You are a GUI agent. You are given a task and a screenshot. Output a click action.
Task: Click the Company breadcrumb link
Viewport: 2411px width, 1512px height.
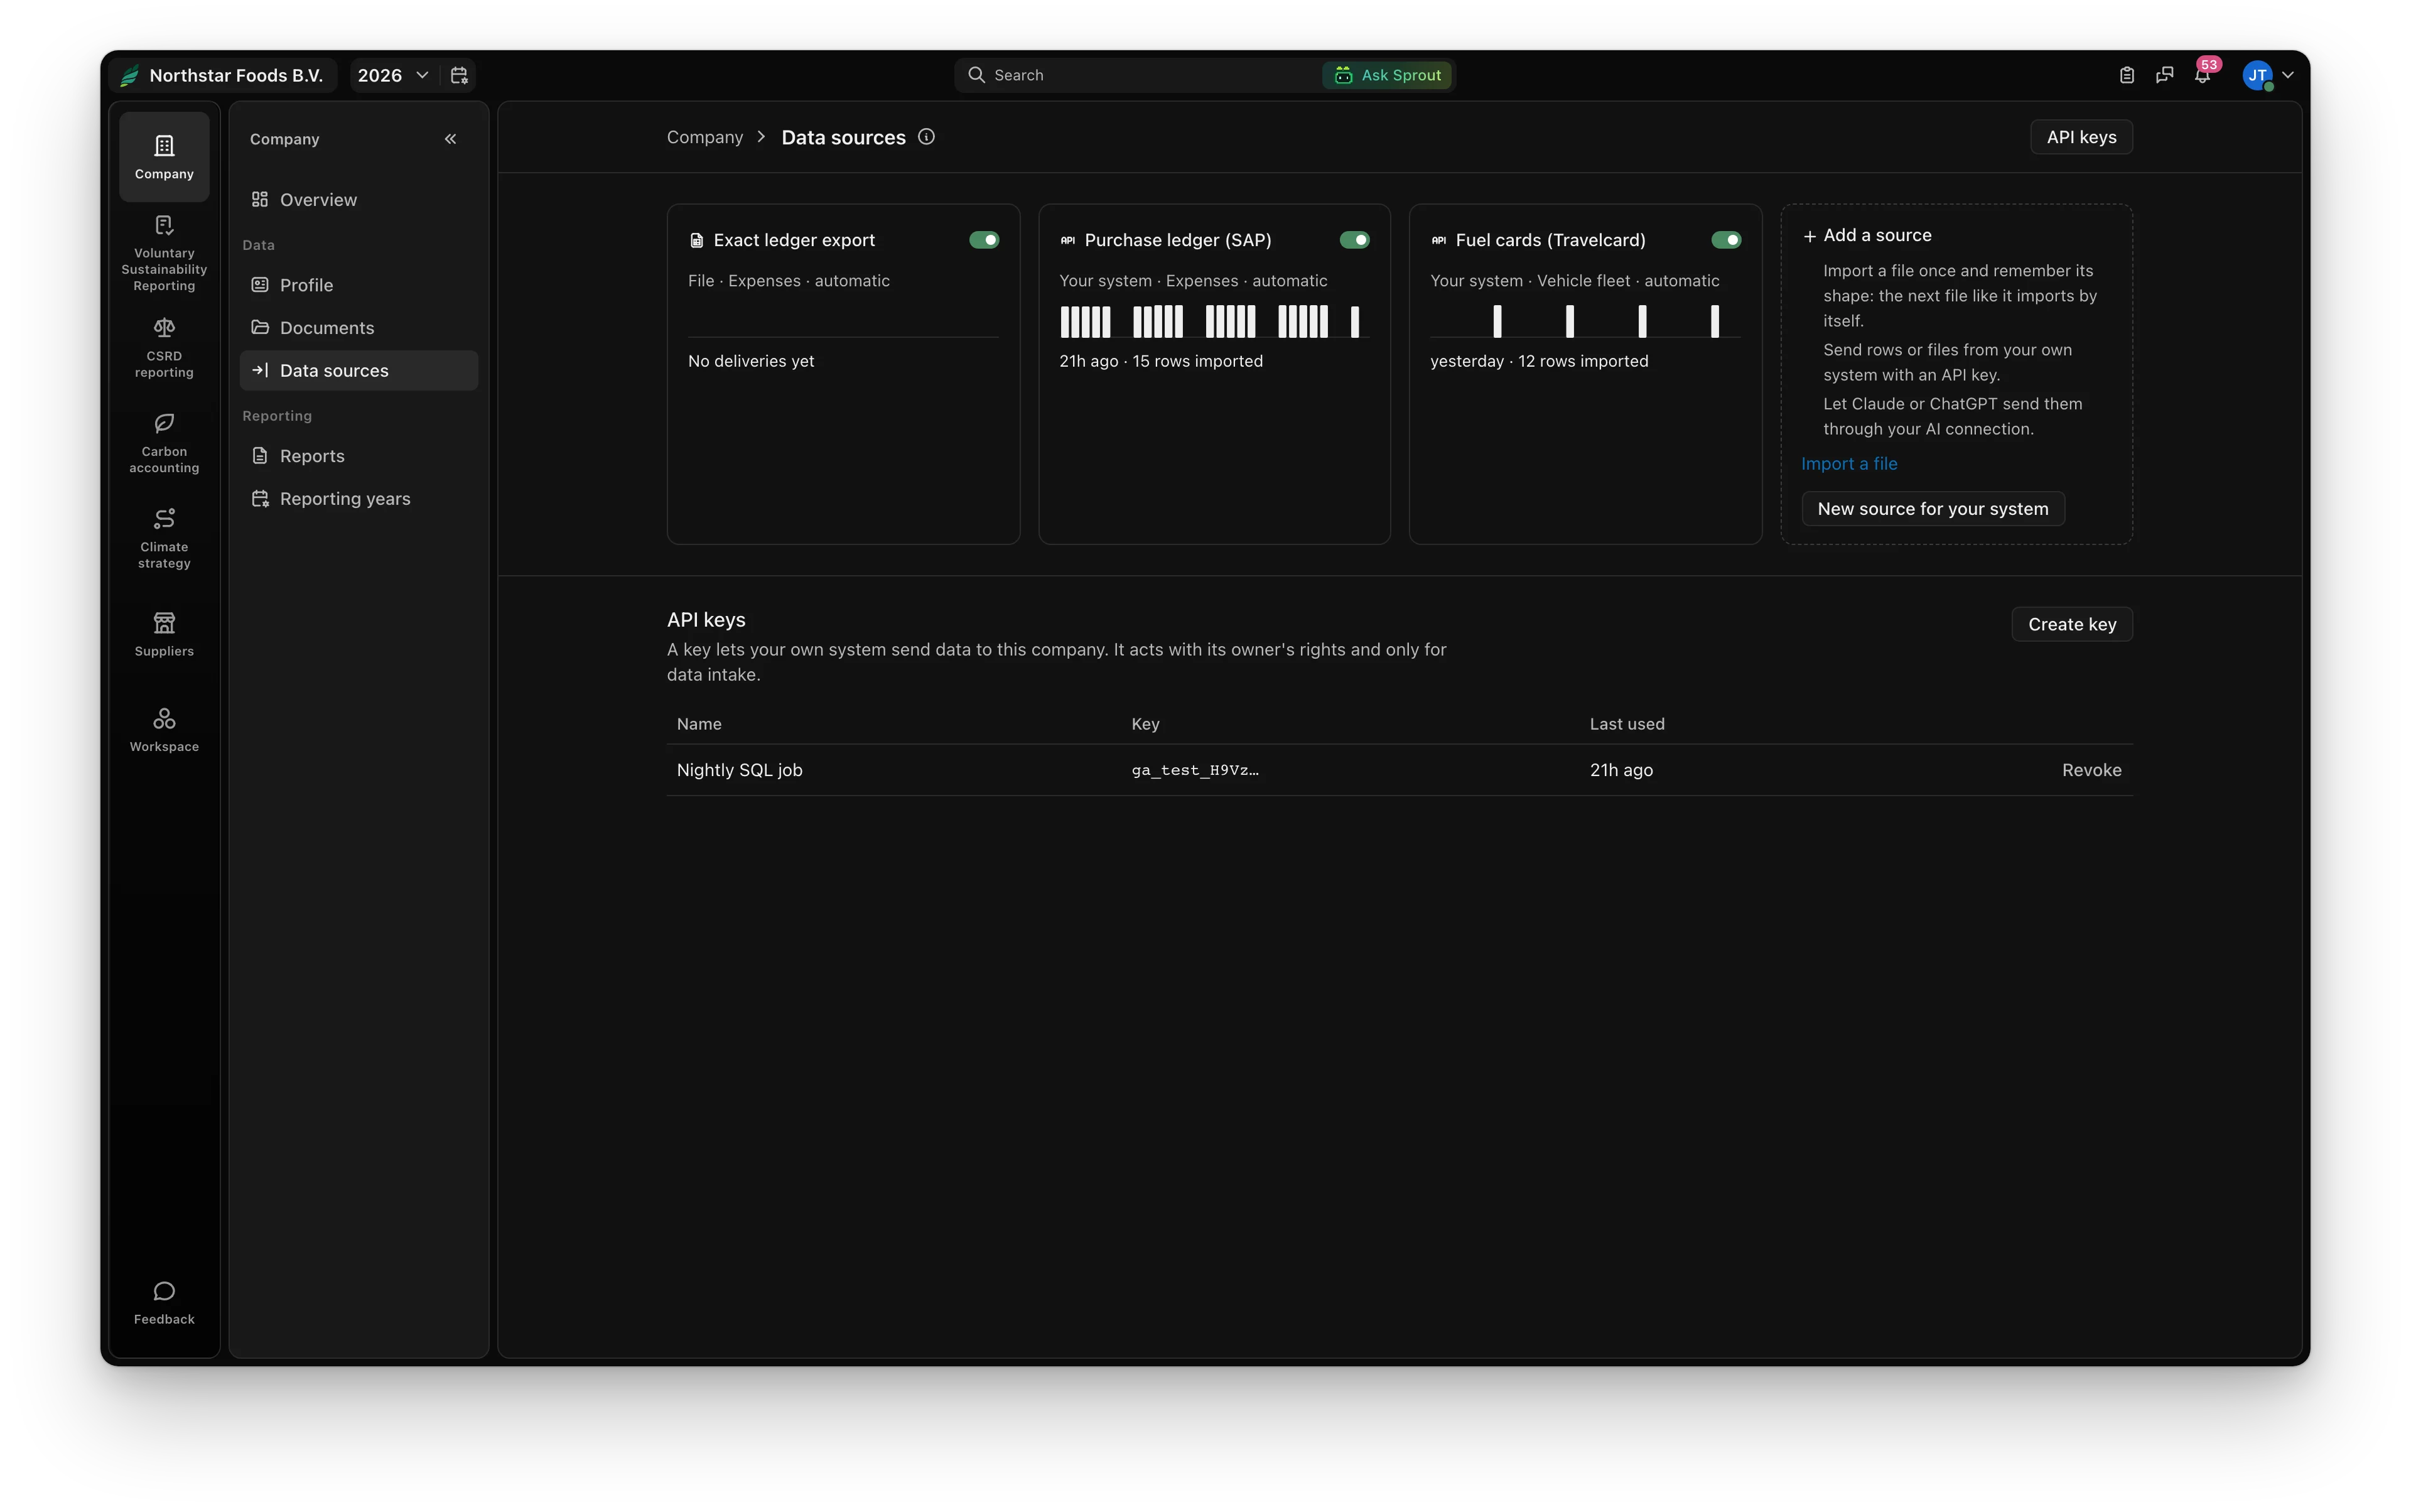[x=705, y=137]
